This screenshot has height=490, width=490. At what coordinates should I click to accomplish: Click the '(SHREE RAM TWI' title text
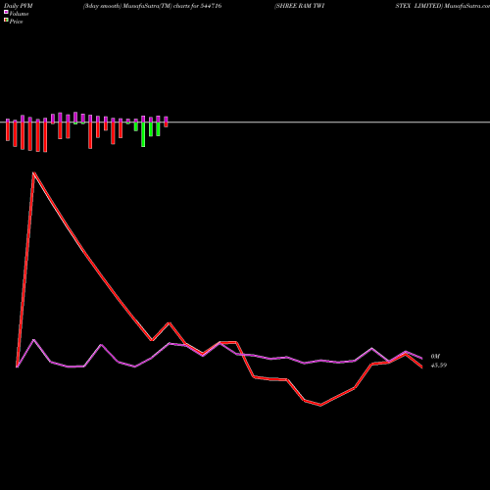tap(299, 6)
